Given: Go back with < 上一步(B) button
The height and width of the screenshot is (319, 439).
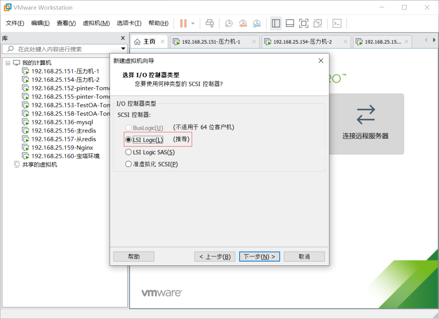Looking at the screenshot, I should coord(215,256).
